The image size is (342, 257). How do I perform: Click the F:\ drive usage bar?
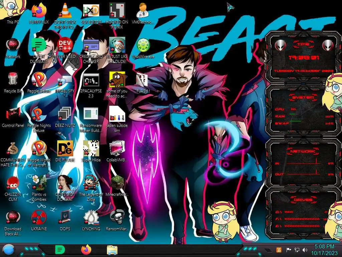pyautogui.click(x=302, y=219)
